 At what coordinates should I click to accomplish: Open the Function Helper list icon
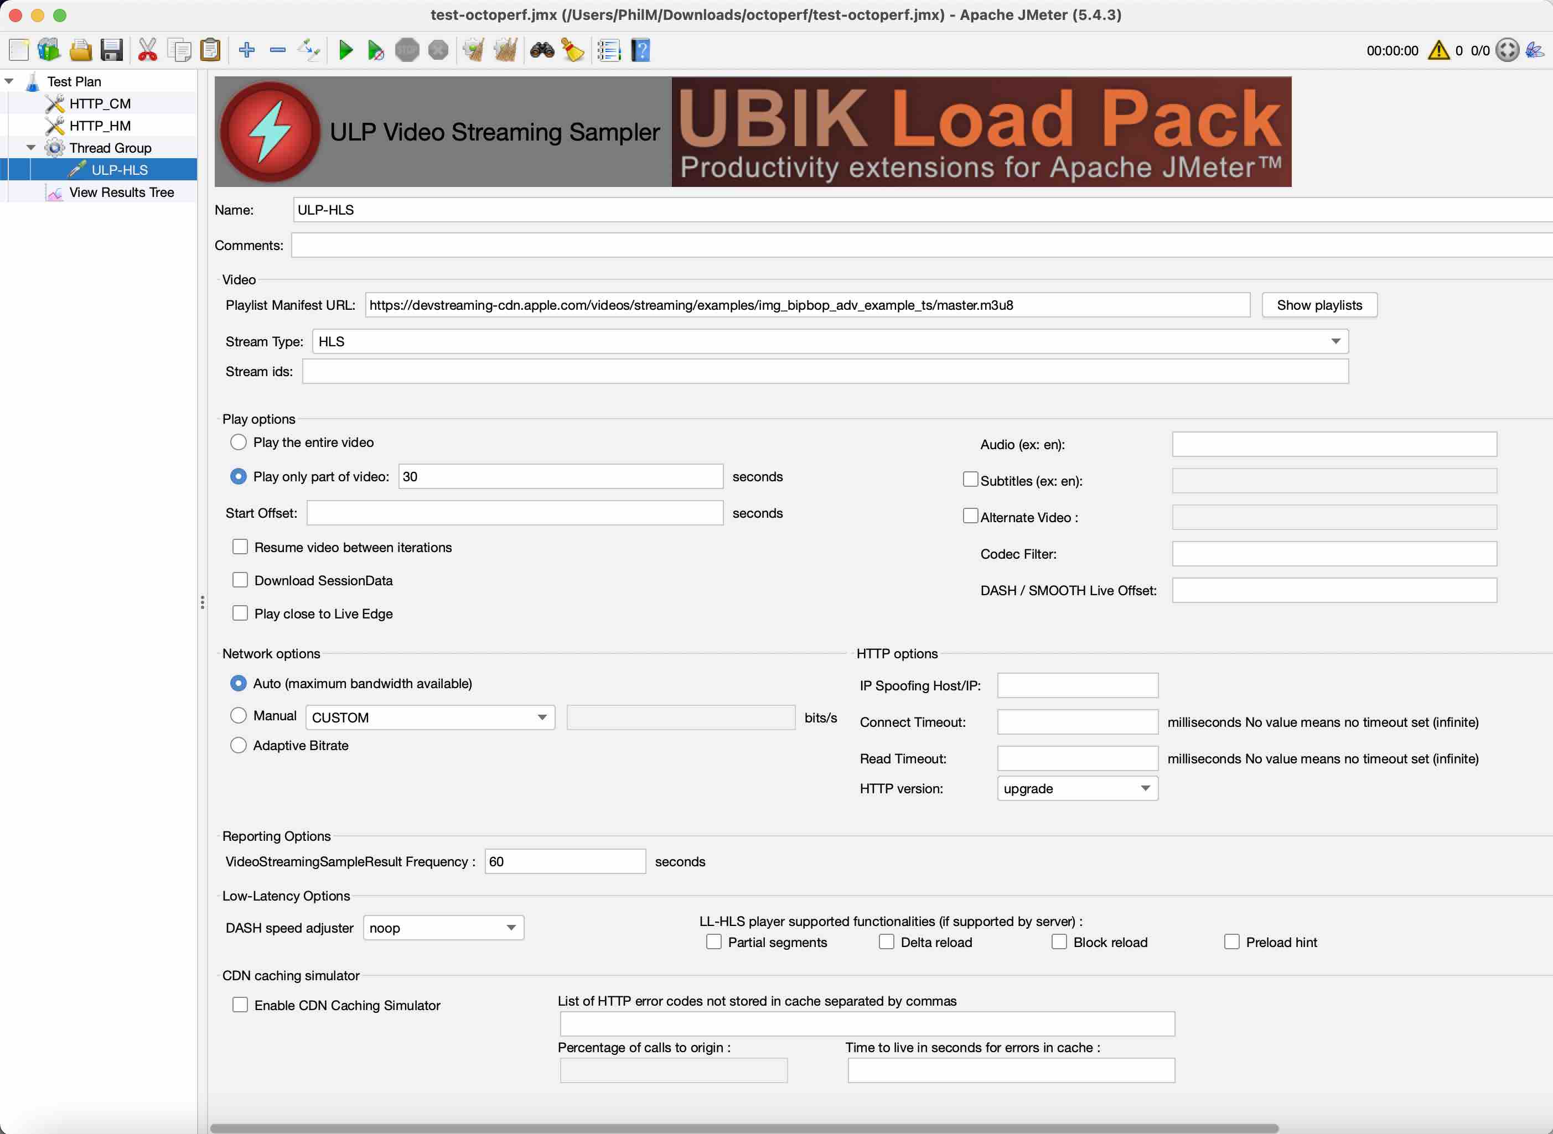tap(609, 50)
